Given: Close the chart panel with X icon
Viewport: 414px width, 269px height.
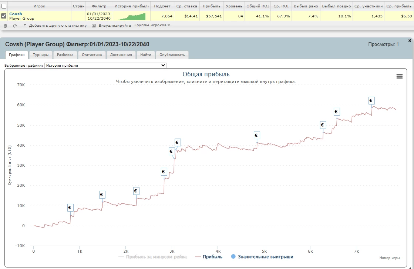Looking at the screenshot, I should pos(410,40).
